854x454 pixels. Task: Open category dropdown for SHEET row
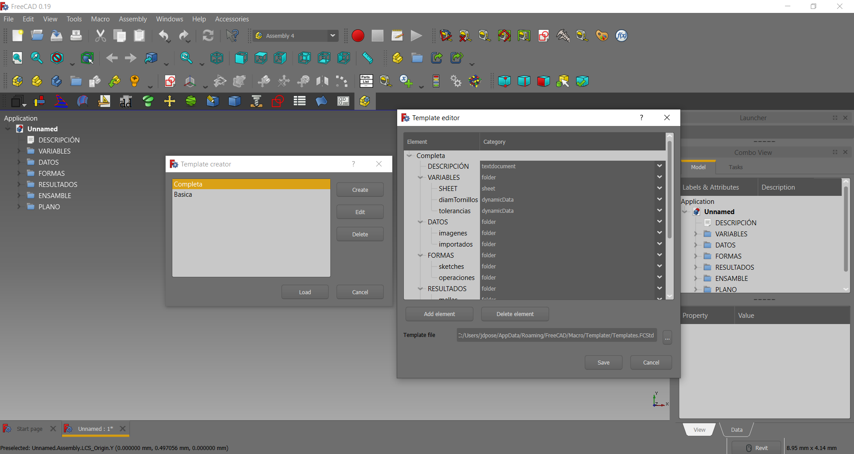coord(659,188)
